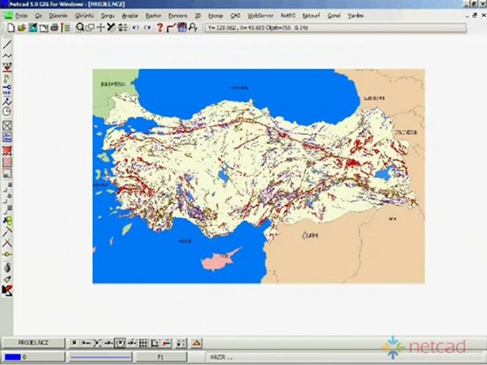
Task: Open the Raster menu
Action: click(x=153, y=16)
